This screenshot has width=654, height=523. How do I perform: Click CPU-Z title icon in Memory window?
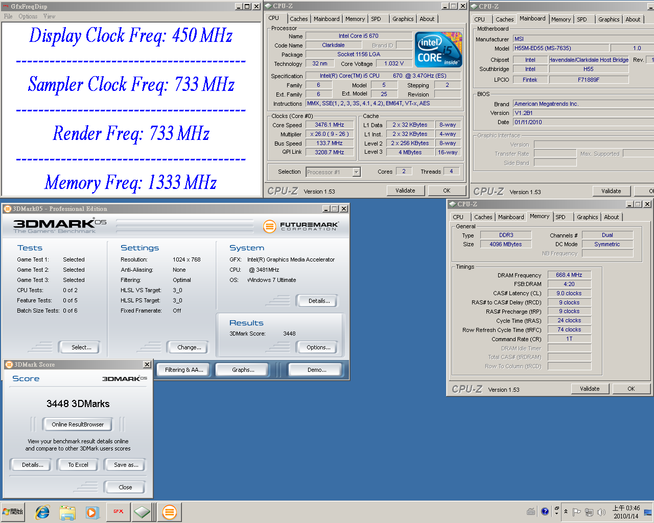pyautogui.click(x=452, y=204)
